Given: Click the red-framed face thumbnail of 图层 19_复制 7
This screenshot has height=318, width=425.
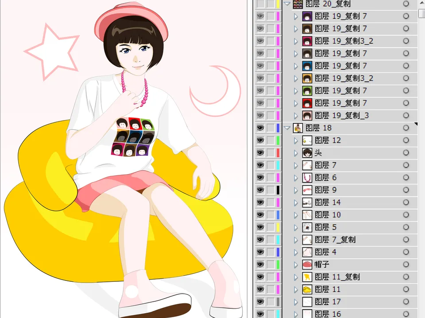Looking at the screenshot, I should click(x=307, y=103).
